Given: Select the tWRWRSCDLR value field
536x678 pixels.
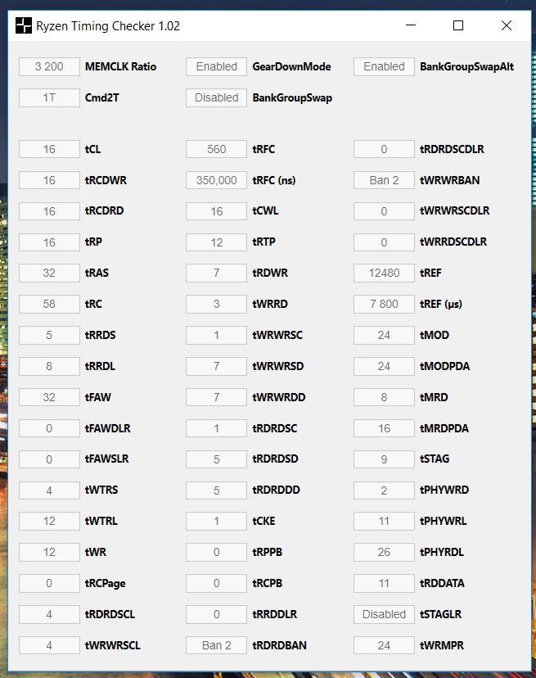Looking at the screenshot, I should pyautogui.click(x=384, y=211).
